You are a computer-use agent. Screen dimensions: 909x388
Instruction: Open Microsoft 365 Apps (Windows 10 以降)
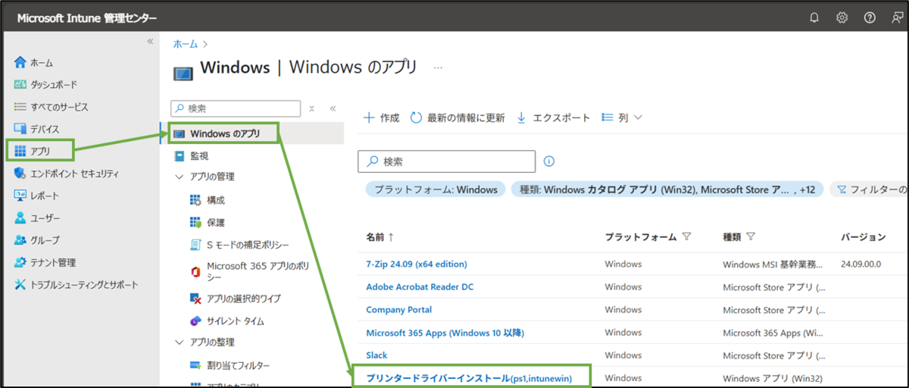[x=445, y=332]
